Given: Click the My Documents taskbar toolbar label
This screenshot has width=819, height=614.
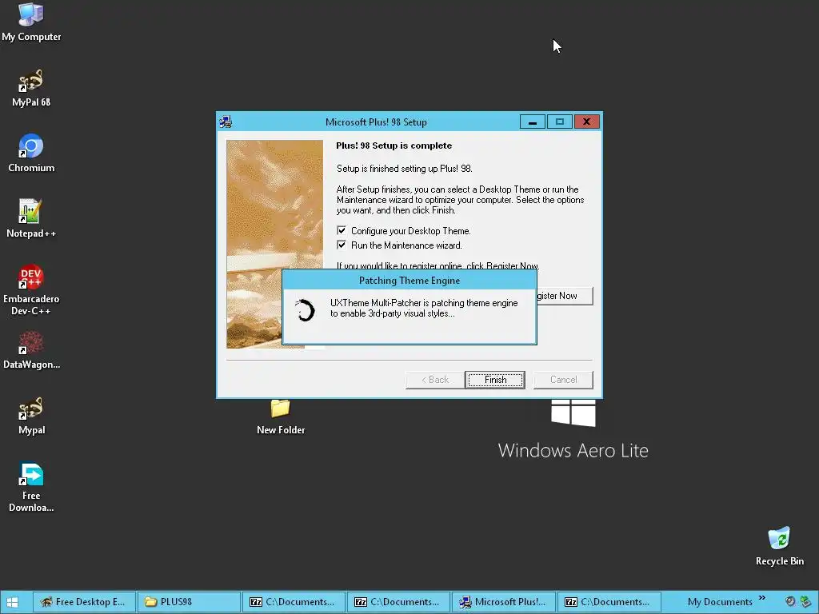Looking at the screenshot, I should click(x=720, y=602).
